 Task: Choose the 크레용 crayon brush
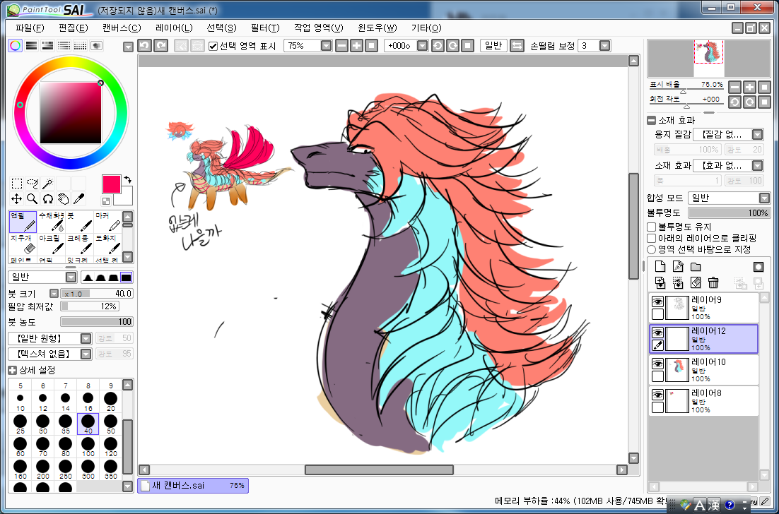[x=79, y=244]
